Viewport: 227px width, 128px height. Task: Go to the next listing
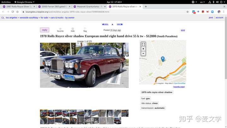[120, 24]
